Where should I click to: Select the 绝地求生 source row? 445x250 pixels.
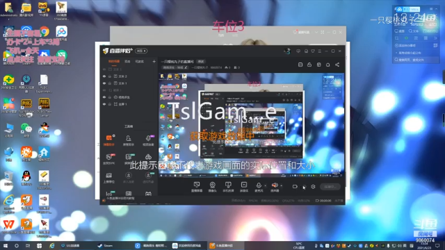click(x=129, y=97)
